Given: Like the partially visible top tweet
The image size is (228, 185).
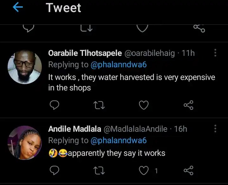Looking at the screenshot, I should (x=142, y=29).
